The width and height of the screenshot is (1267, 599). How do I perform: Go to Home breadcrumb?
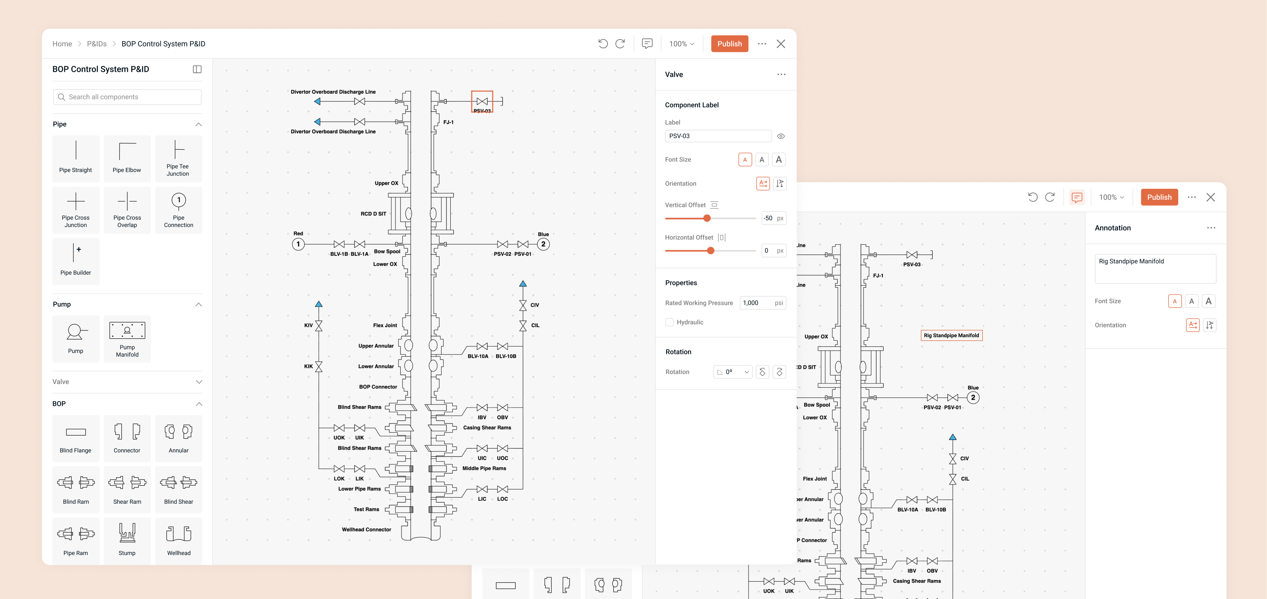tap(62, 44)
